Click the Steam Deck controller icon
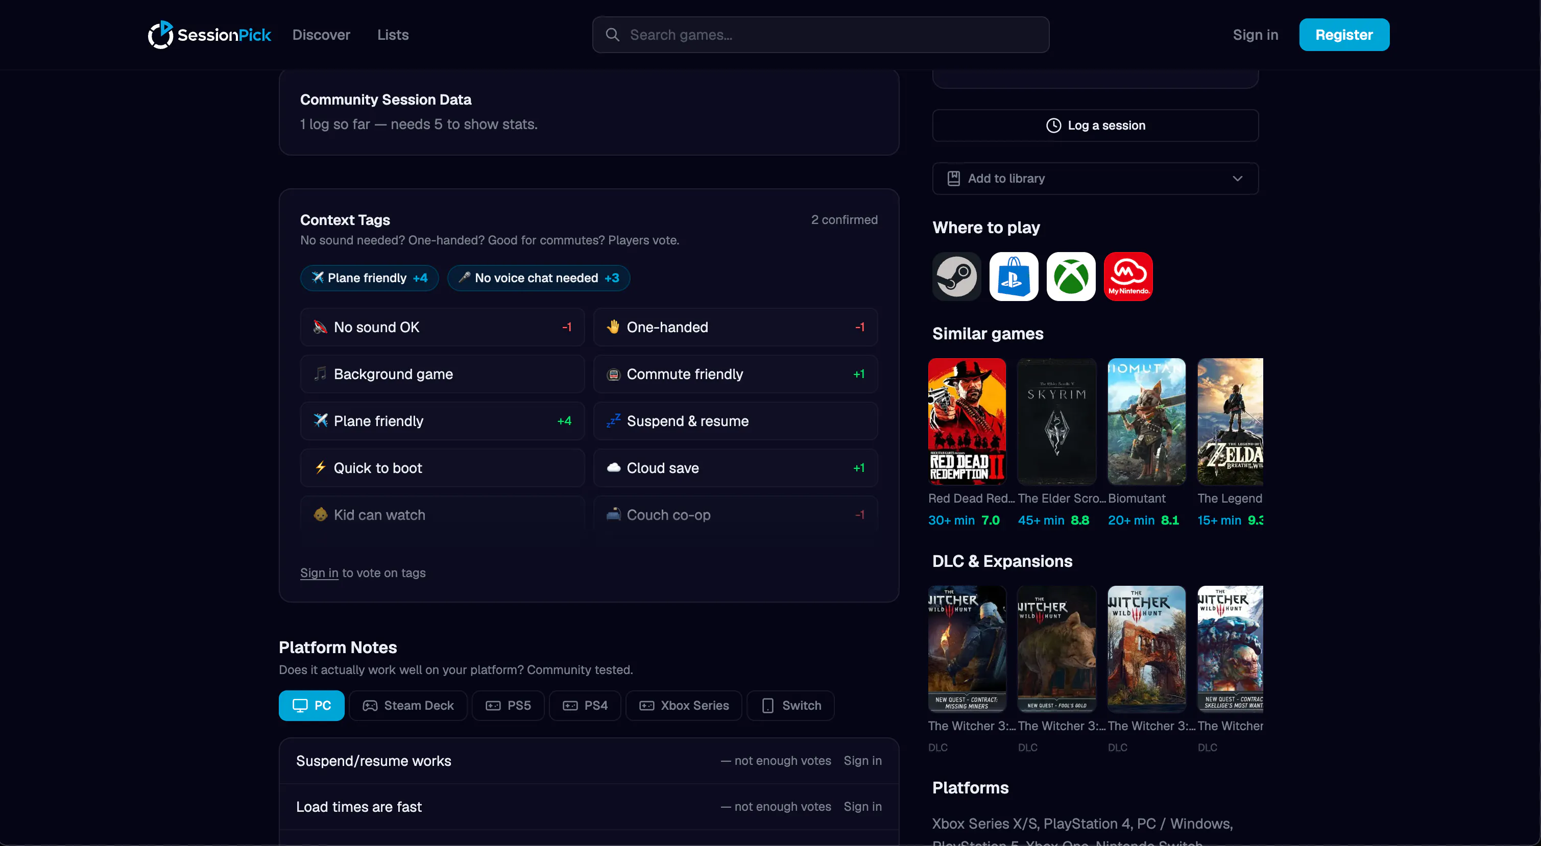 point(370,706)
